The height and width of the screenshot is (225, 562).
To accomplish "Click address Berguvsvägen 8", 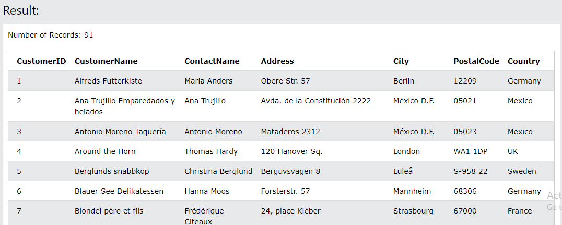I will (x=290, y=171).
